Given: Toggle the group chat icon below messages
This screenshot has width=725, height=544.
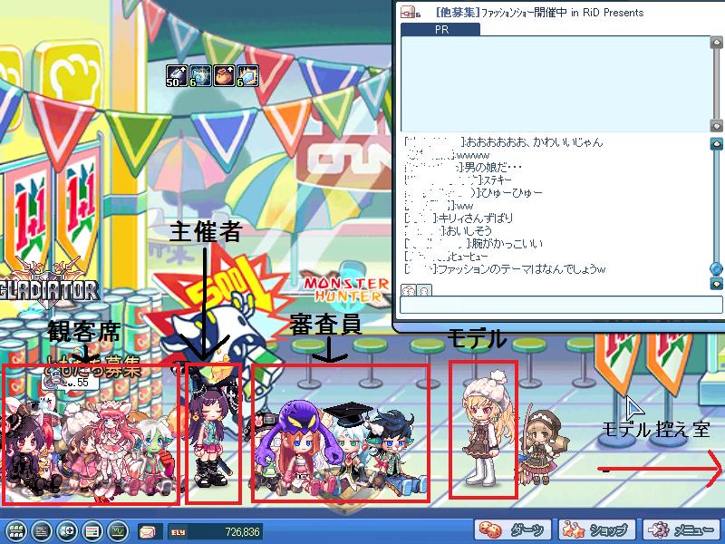Looking at the screenshot, I should click(409, 291).
